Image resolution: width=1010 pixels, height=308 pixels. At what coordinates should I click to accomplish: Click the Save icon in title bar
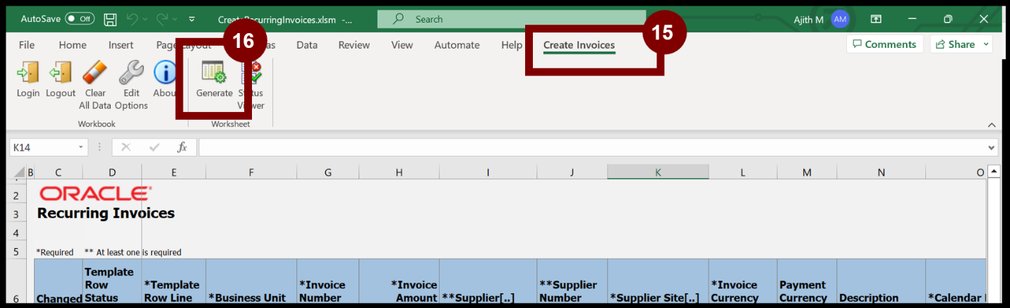tap(110, 19)
